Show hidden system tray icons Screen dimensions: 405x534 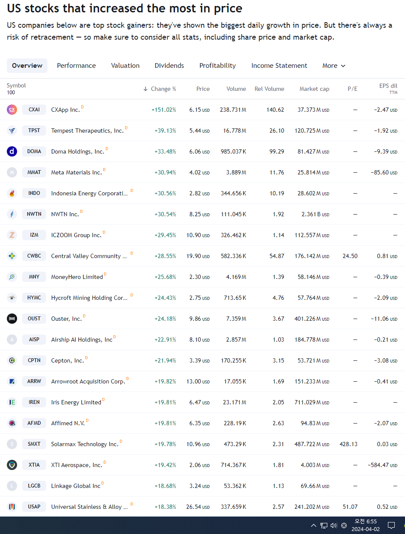tap(314, 525)
